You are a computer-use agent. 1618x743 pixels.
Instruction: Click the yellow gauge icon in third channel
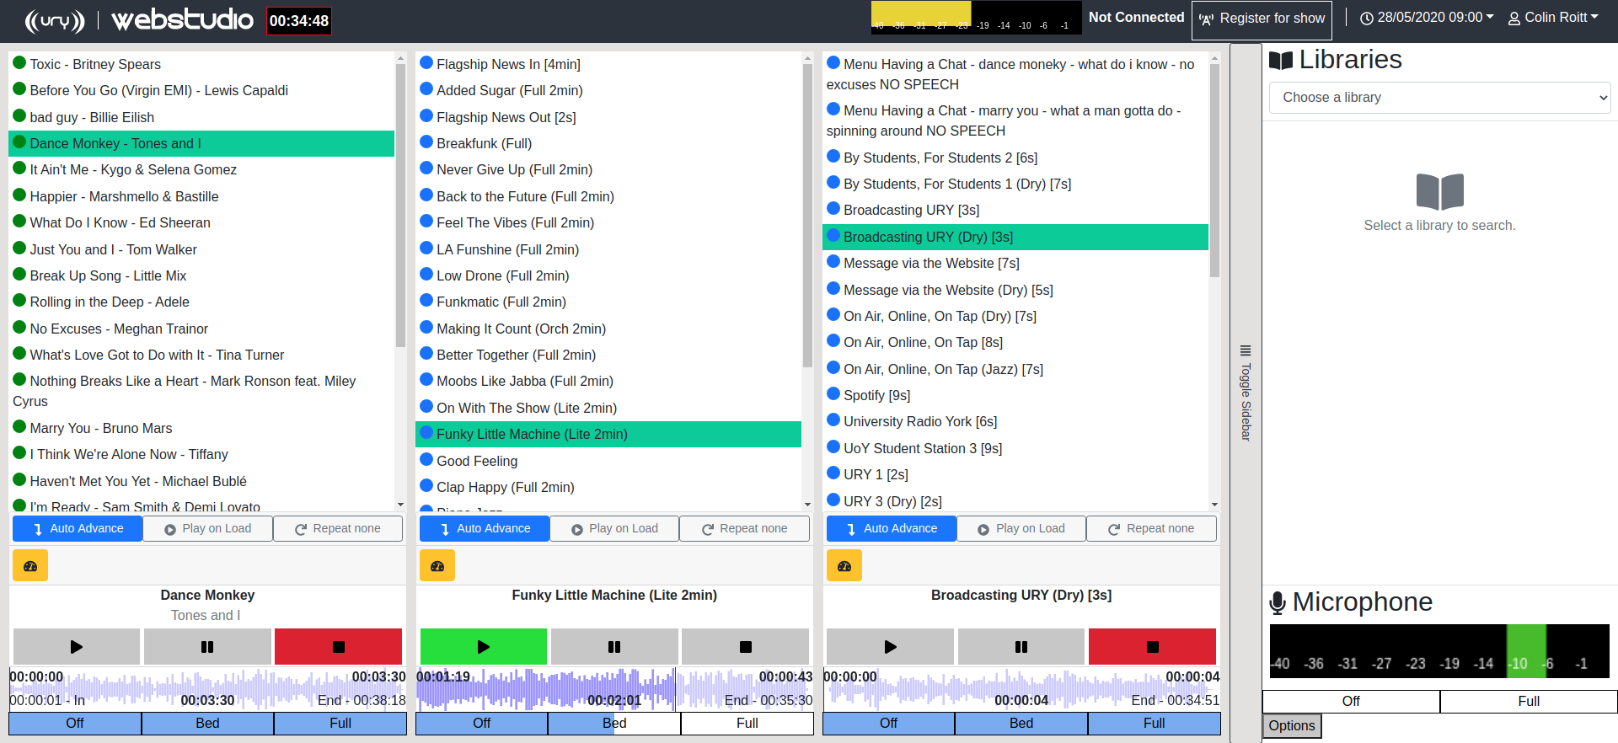click(x=844, y=566)
